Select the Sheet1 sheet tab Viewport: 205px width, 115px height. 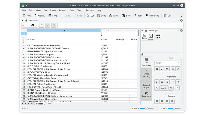40,104
